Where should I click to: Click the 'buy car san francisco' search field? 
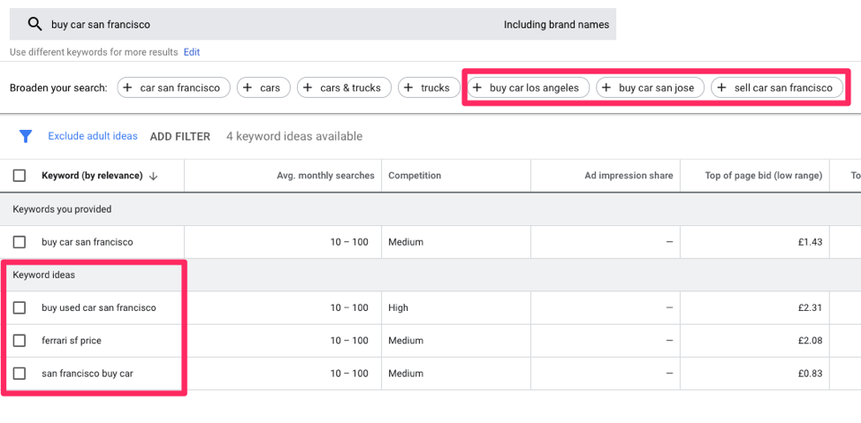(x=265, y=25)
